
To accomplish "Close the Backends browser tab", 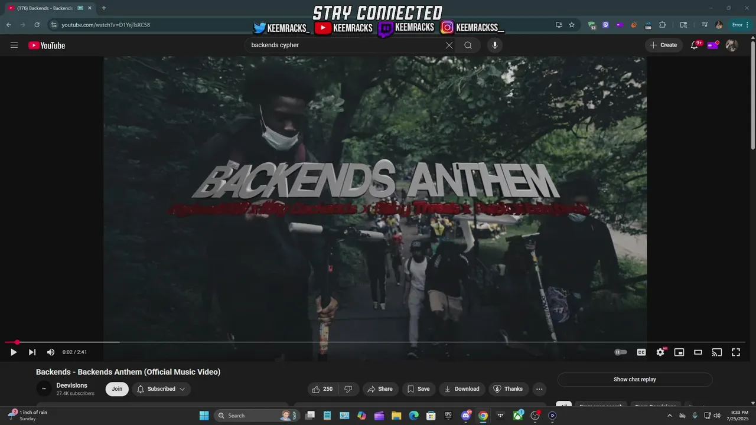I will pos(90,8).
